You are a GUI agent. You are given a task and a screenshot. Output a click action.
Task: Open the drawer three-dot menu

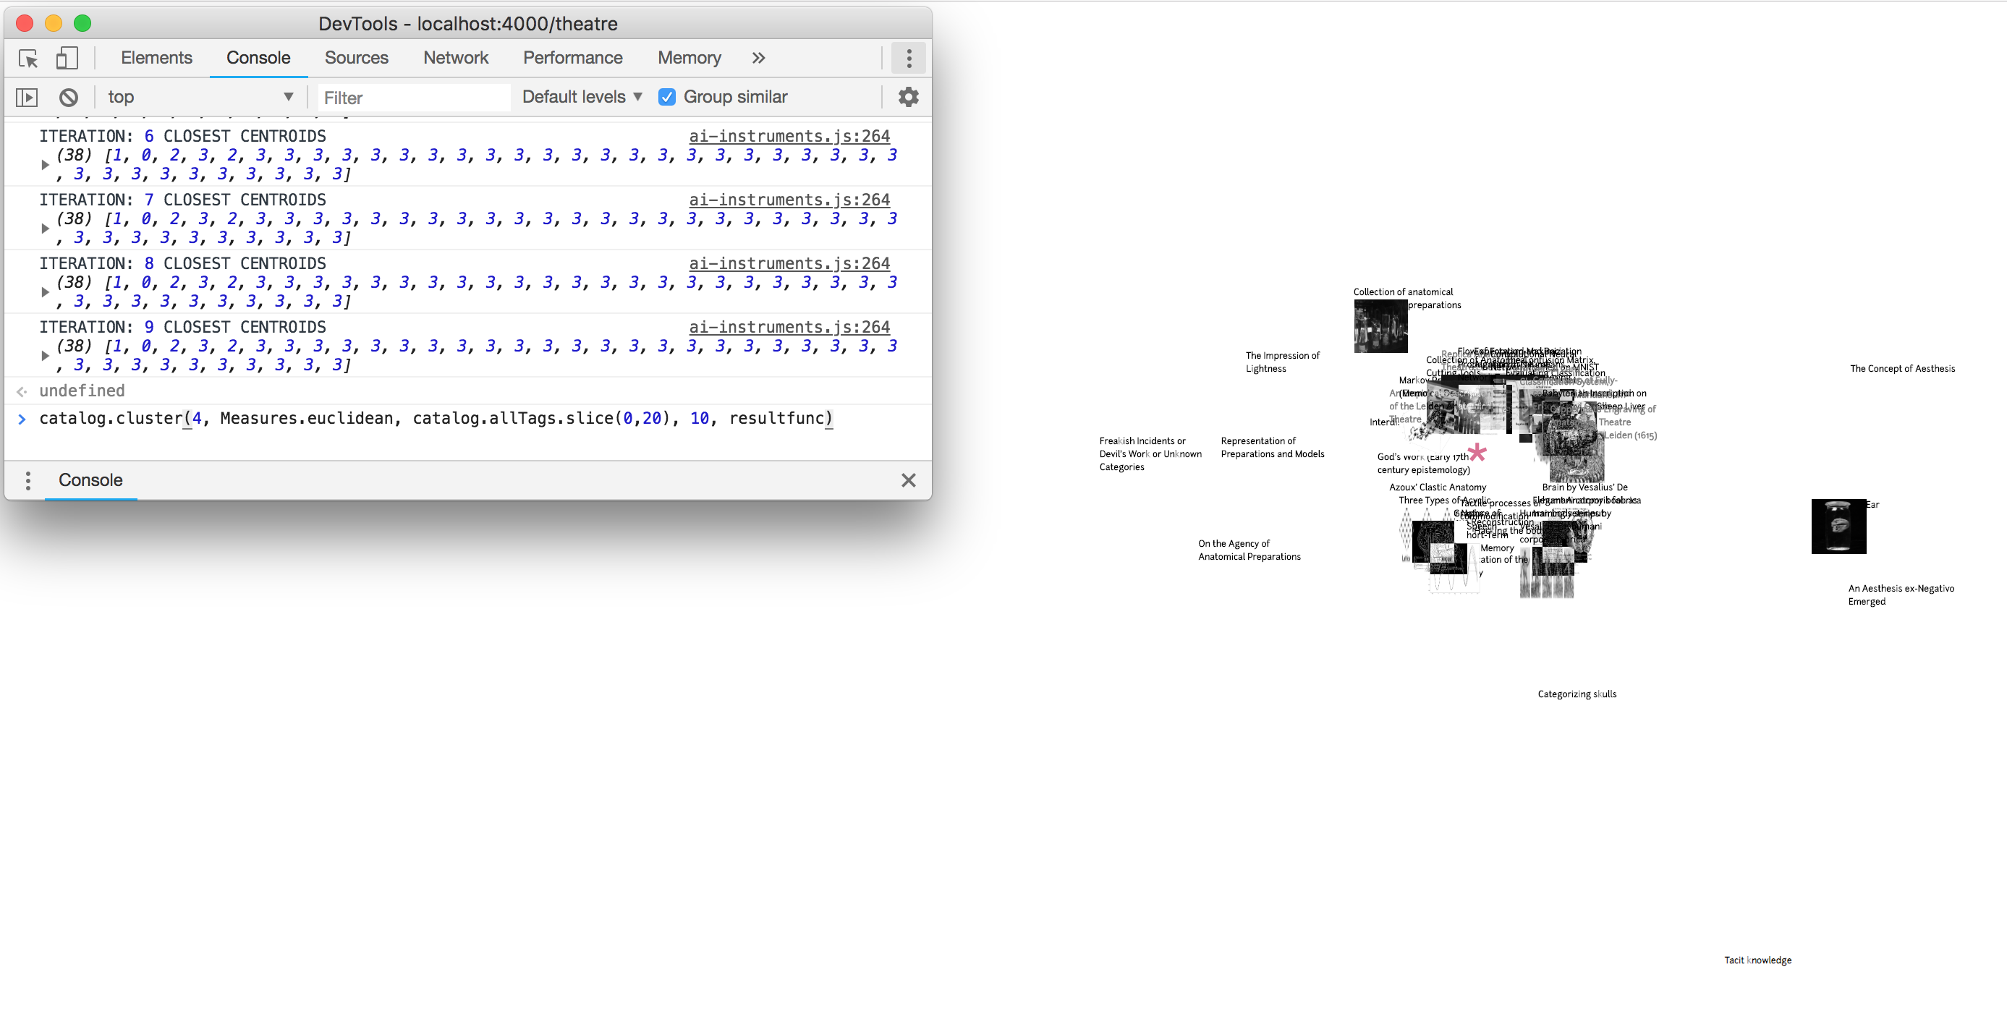coord(28,480)
